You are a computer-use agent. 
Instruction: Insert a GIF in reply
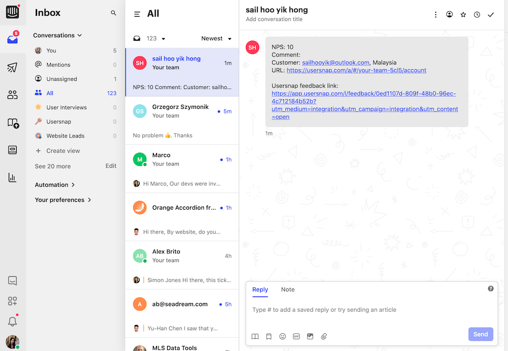pos(297,336)
